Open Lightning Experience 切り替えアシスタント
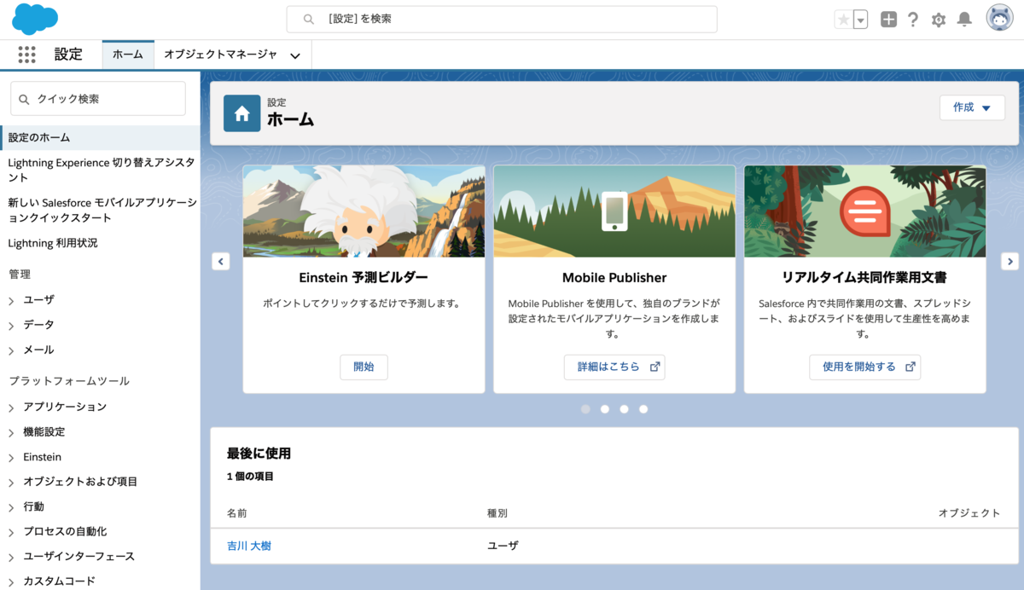The image size is (1024, 590). (x=100, y=171)
